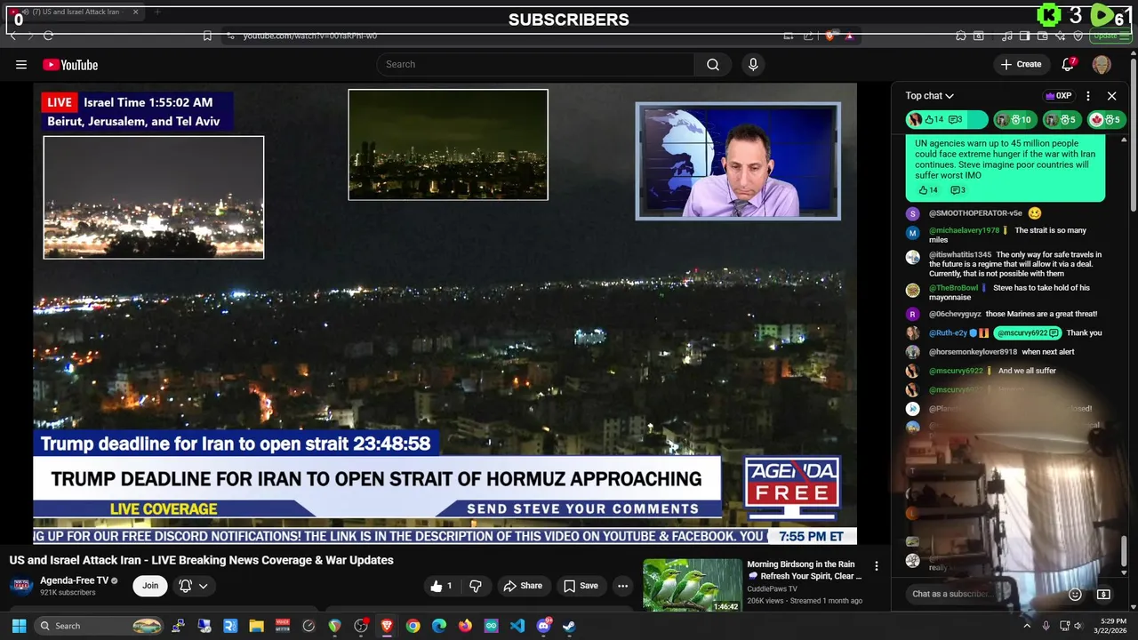Open Brave Wallet icon in toolbar

pos(1042,36)
